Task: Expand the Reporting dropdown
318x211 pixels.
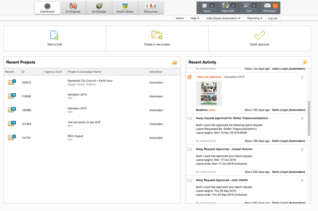Action: (255, 18)
